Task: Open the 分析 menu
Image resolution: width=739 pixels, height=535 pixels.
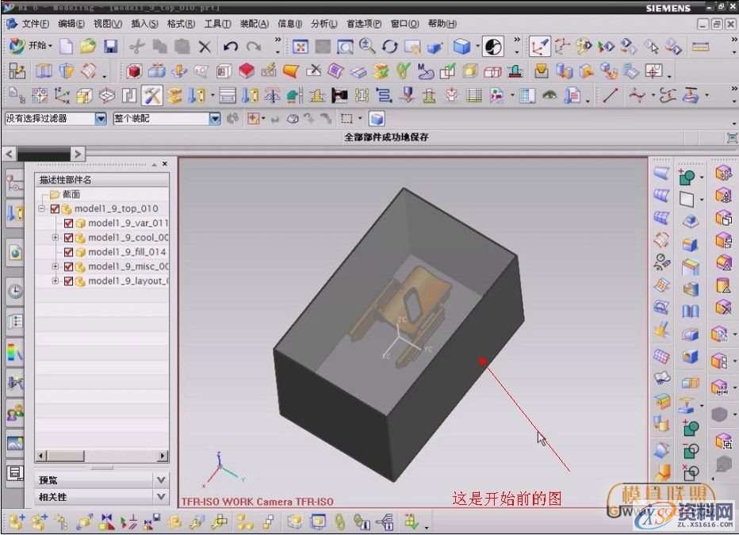Action: tap(323, 24)
